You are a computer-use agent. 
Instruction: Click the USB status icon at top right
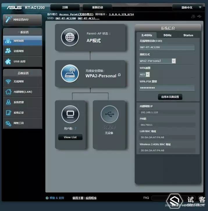click(x=199, y=16)
